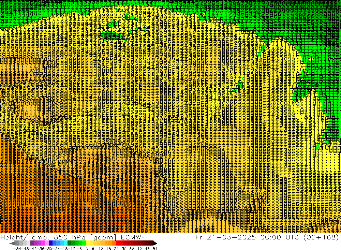Click the legend value '-6'
The image size is (341, 250).
point(79,249)
